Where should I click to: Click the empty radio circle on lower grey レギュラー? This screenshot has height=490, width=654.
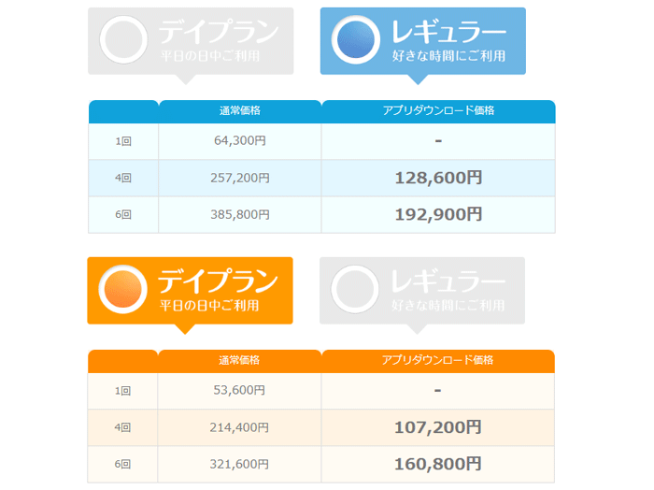355,289
